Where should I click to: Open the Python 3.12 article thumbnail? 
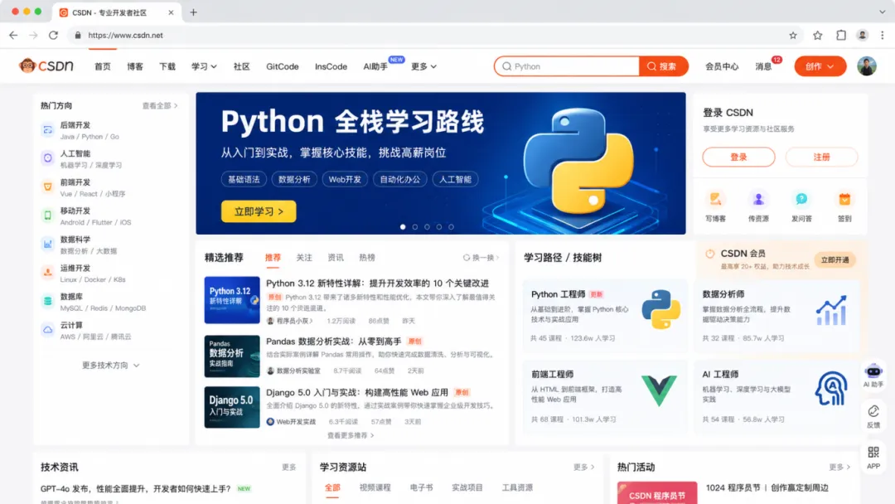[x=232, y=300]
